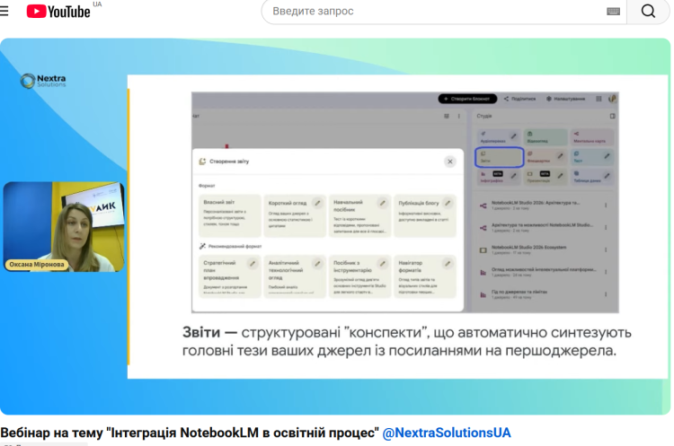The width and height of the screenshot is (674, 446).
Task: Click pencil on the 'Флешкартки' tile
Action: pyautogui.click(x=560, y=156)
